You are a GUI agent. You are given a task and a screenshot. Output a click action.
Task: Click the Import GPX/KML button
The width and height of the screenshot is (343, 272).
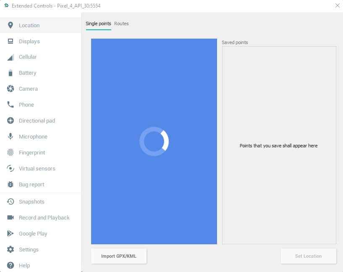pos(119,256)
